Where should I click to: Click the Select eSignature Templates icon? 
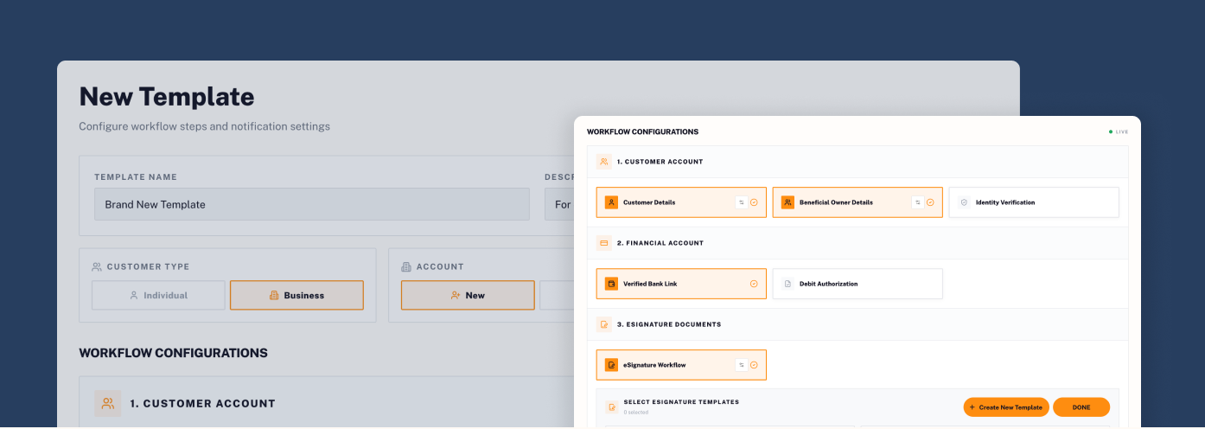coord(612,407)
